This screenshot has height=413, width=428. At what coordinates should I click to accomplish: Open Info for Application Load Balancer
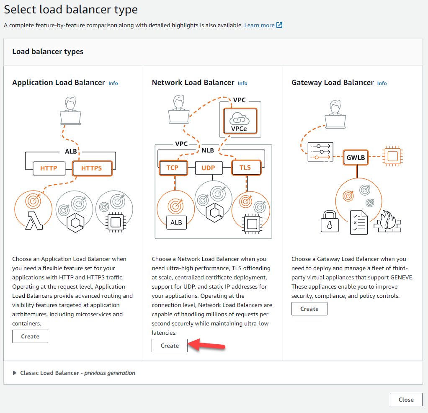coord(113,83)
